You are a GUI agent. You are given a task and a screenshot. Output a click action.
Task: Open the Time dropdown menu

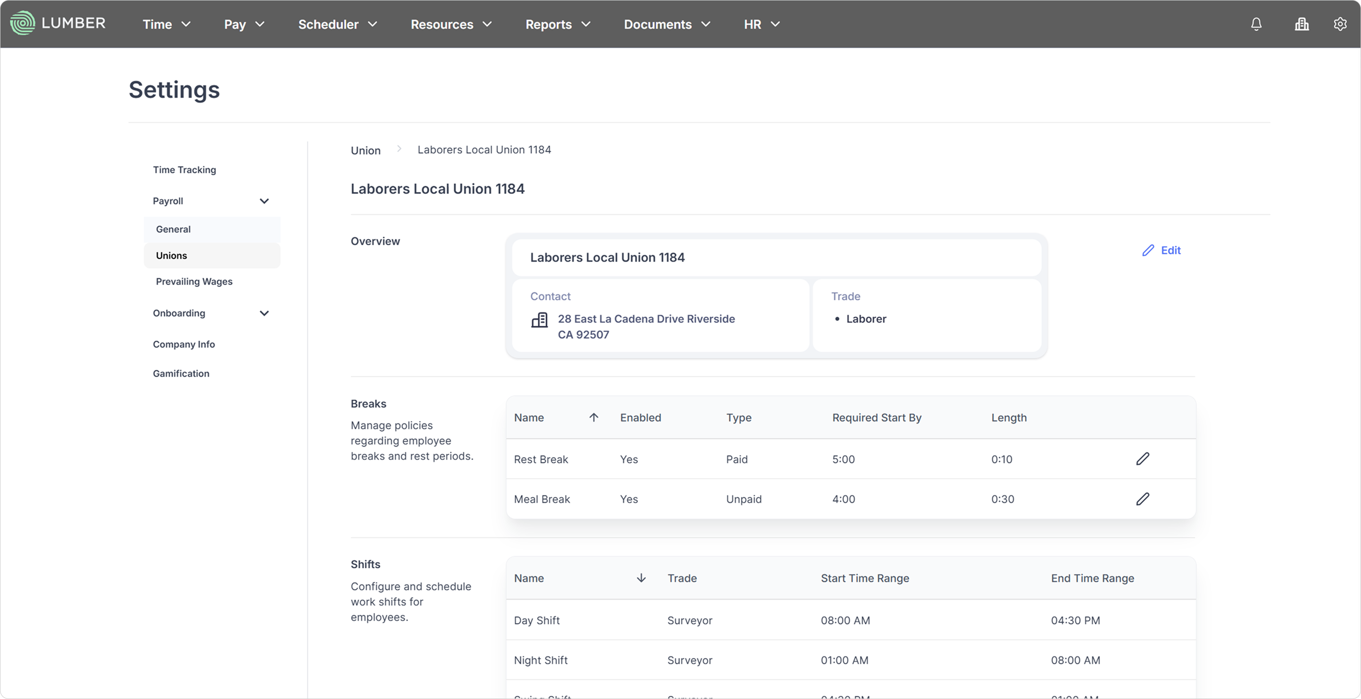pyautogui.click(x=166, y=24)
